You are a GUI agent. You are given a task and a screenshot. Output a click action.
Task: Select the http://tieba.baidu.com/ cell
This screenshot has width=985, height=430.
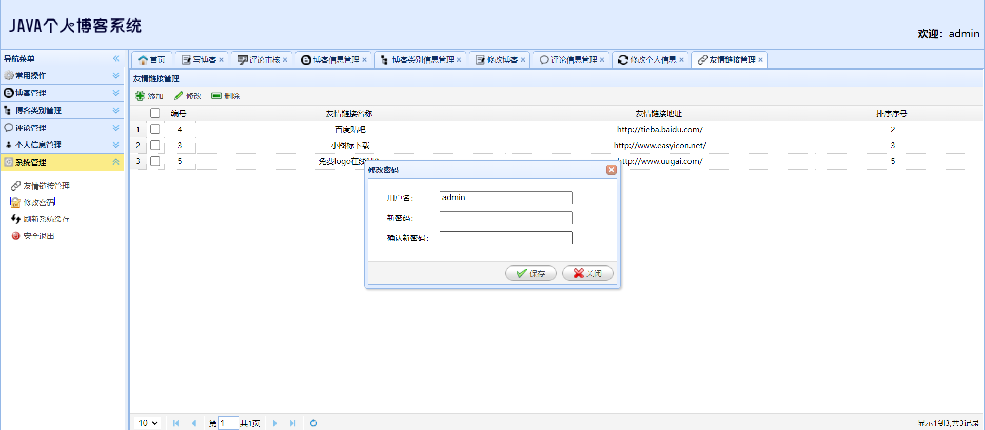(660, 129)
